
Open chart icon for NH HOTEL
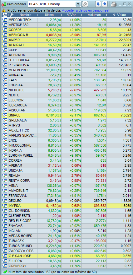click(x=4, y=90)
